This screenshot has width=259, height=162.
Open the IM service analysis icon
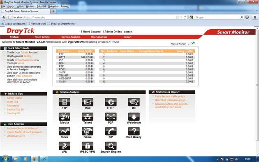(134, 102)
